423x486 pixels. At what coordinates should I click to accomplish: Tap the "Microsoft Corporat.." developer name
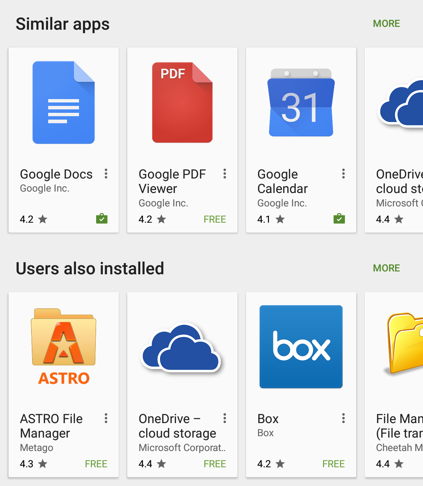pyautogui.click(x=182, y=448)
